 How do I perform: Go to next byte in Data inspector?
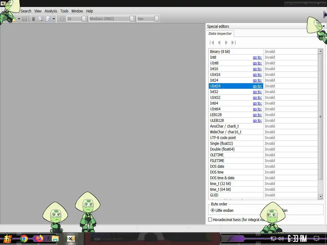tap(226, 43)
